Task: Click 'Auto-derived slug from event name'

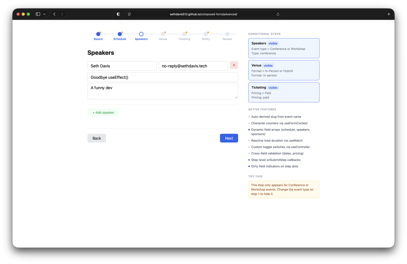Action: pyautogui.click(x=276, y=117)
